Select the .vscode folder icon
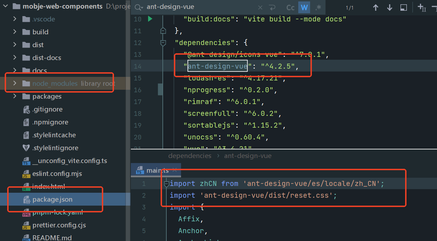This screenshot has width=437, height=241. pyautogui.click(x=26, y=19)
